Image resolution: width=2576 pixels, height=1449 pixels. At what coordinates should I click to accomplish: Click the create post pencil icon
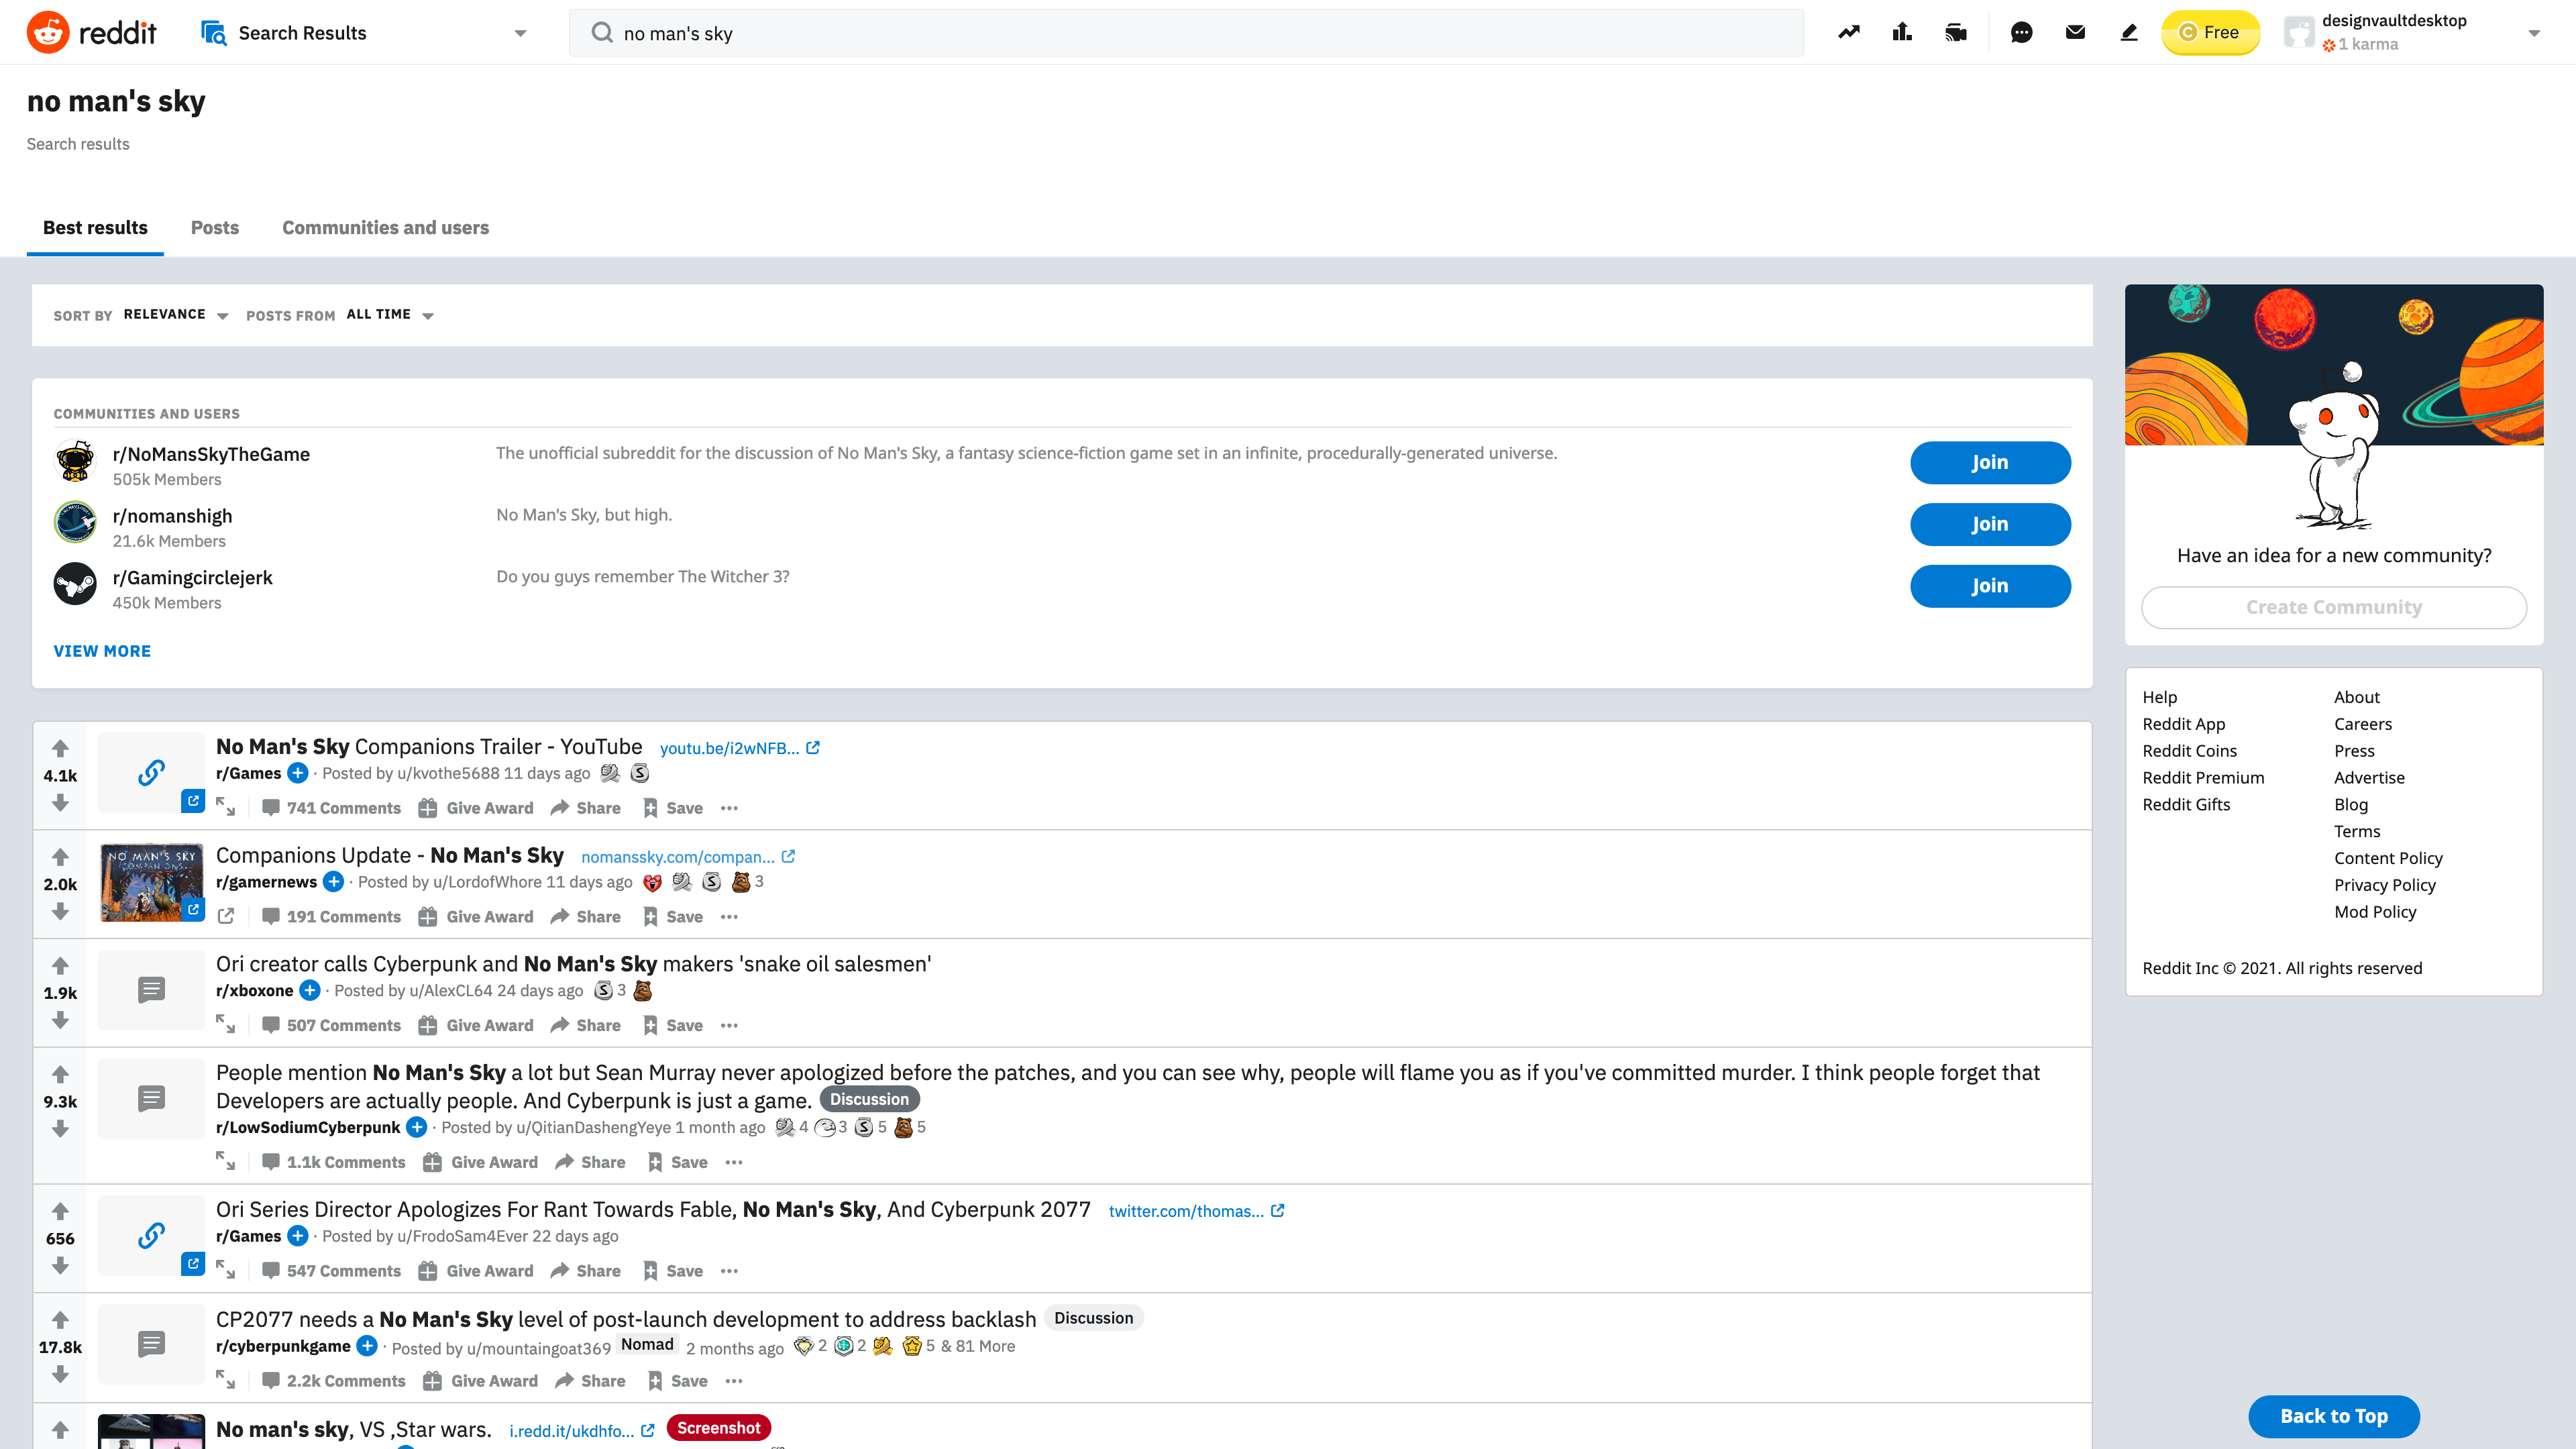(2129, 32)
